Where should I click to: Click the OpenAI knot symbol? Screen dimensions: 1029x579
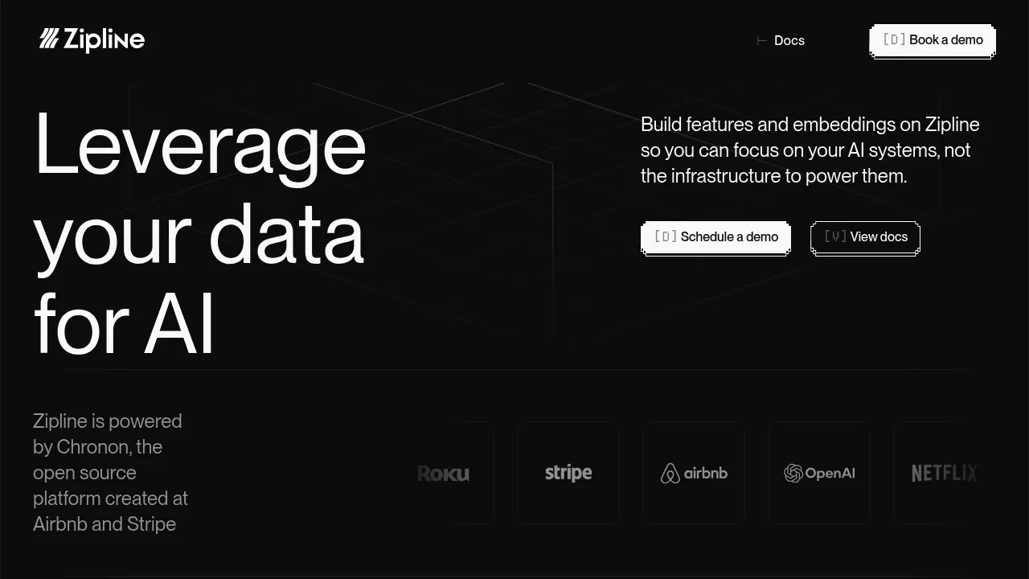[x=793, y=473]
